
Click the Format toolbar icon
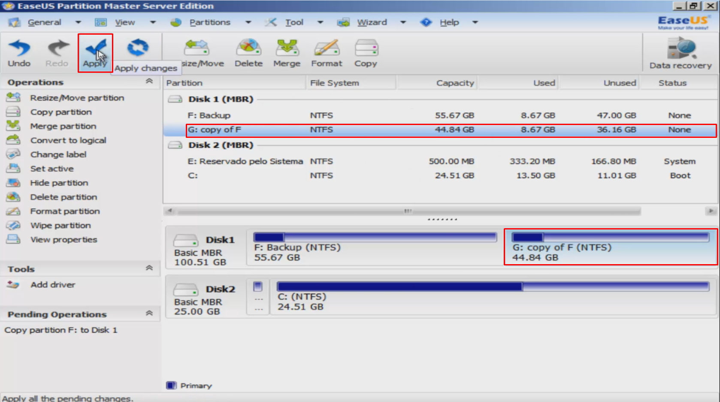327,53
